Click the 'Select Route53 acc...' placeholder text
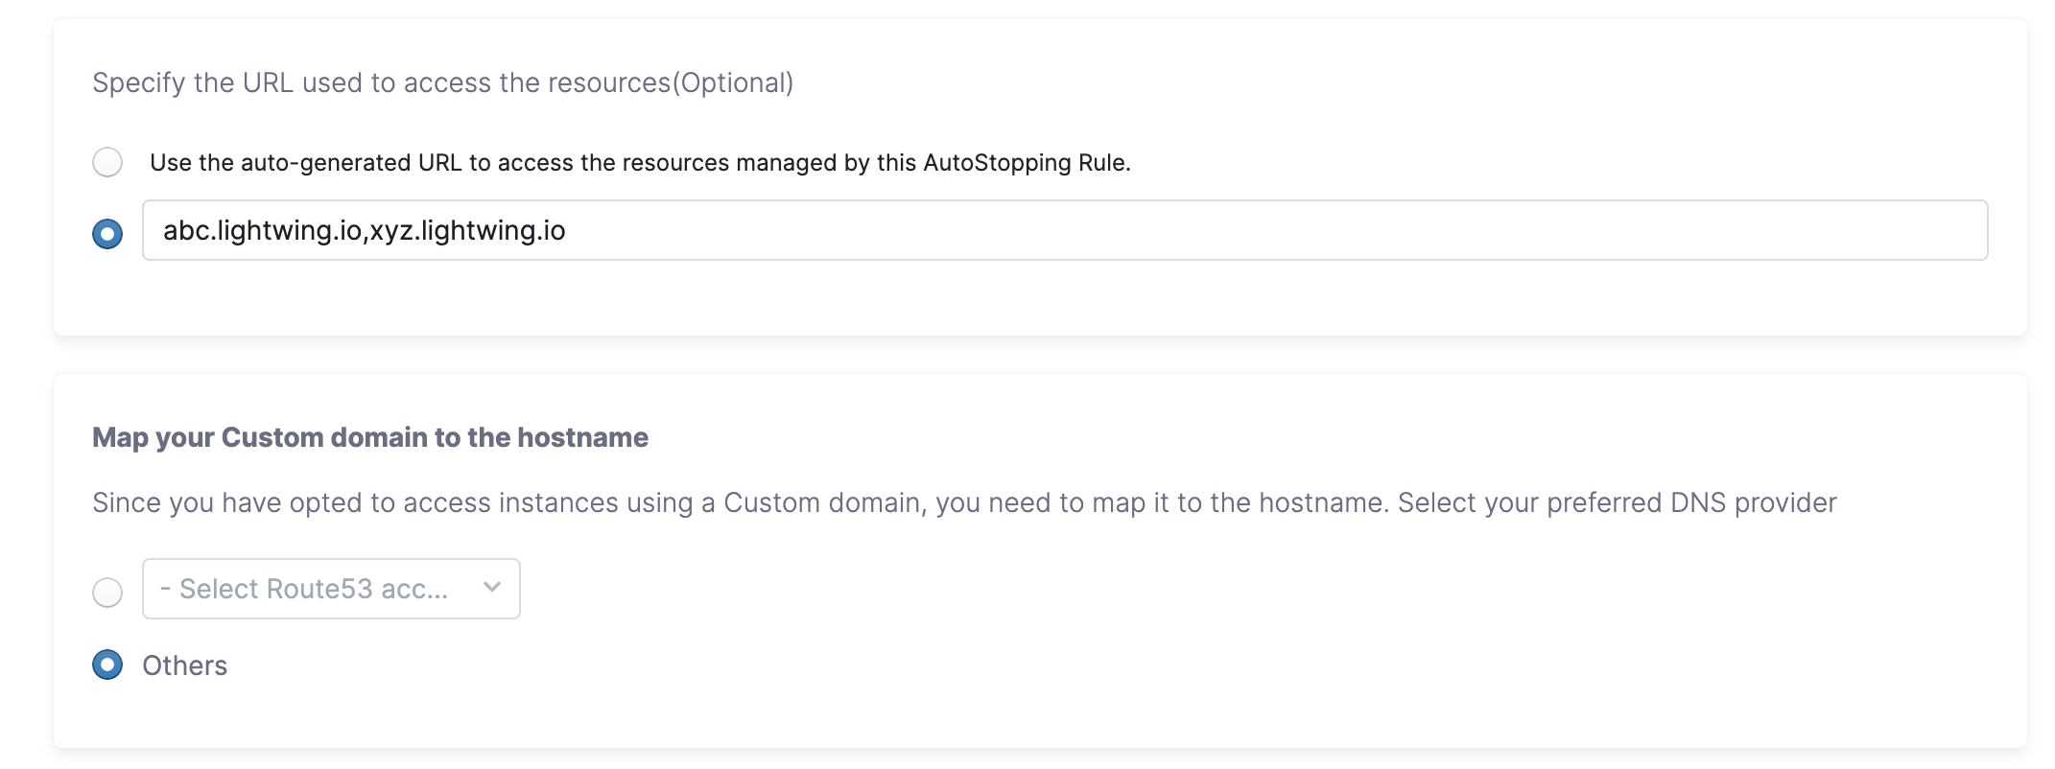Screen dimensions: 2055x769 point(304,589)
